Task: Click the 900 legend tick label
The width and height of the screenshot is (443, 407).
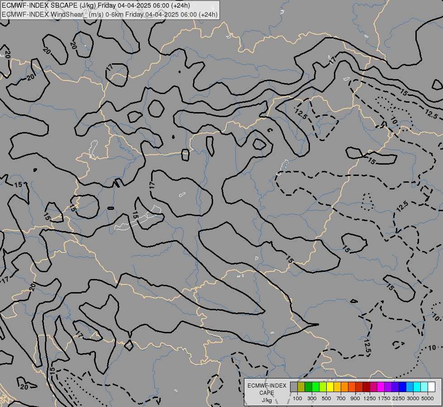Action: point(355,398)
